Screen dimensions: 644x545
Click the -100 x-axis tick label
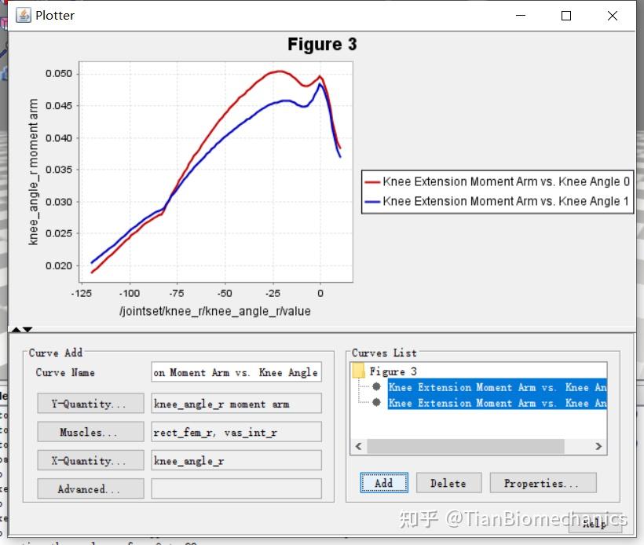(130, 293)
